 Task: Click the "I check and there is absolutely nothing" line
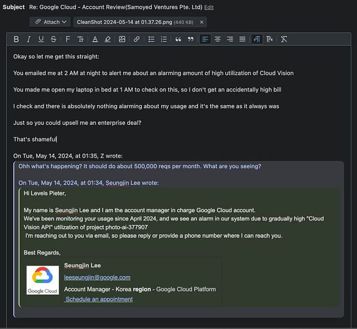click(146, 106)
